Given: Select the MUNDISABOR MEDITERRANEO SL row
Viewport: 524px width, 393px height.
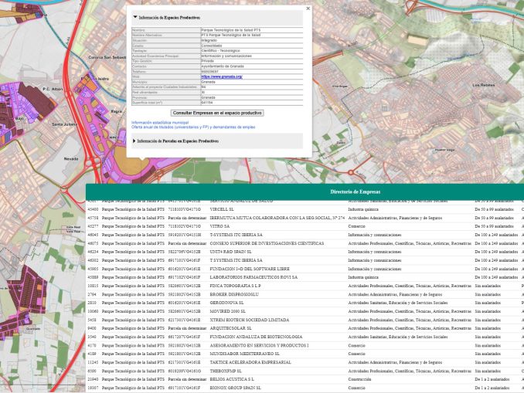Looking at the screenshot, I should (x=244, y=354).
